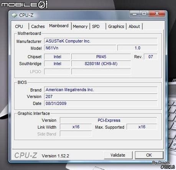The height and width of the screenshot is (170, 176).
Task: Click the empty LPCIO vendor field
Action: [57, 72]
